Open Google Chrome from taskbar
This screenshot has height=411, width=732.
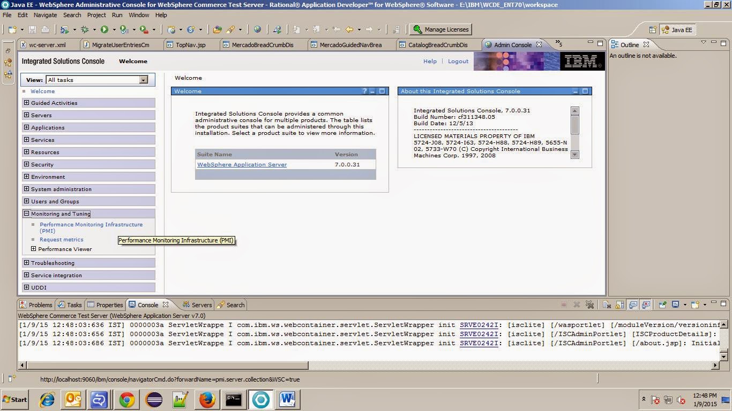click(x=127, y=399)
